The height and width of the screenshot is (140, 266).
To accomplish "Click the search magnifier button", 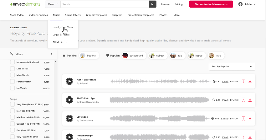I will click(152, 4).
